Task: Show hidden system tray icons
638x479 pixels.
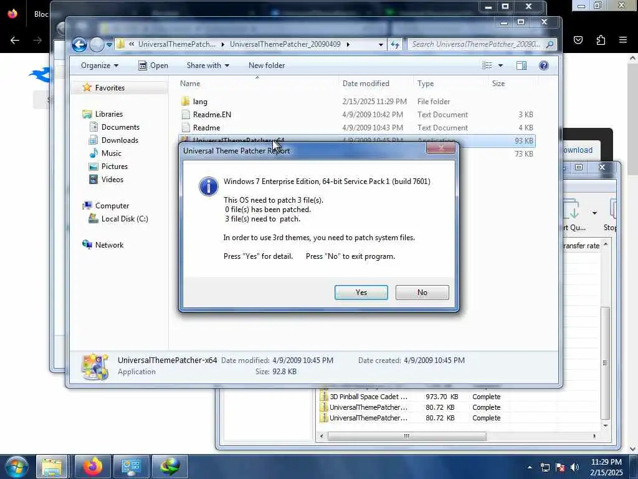Action: 530,467
